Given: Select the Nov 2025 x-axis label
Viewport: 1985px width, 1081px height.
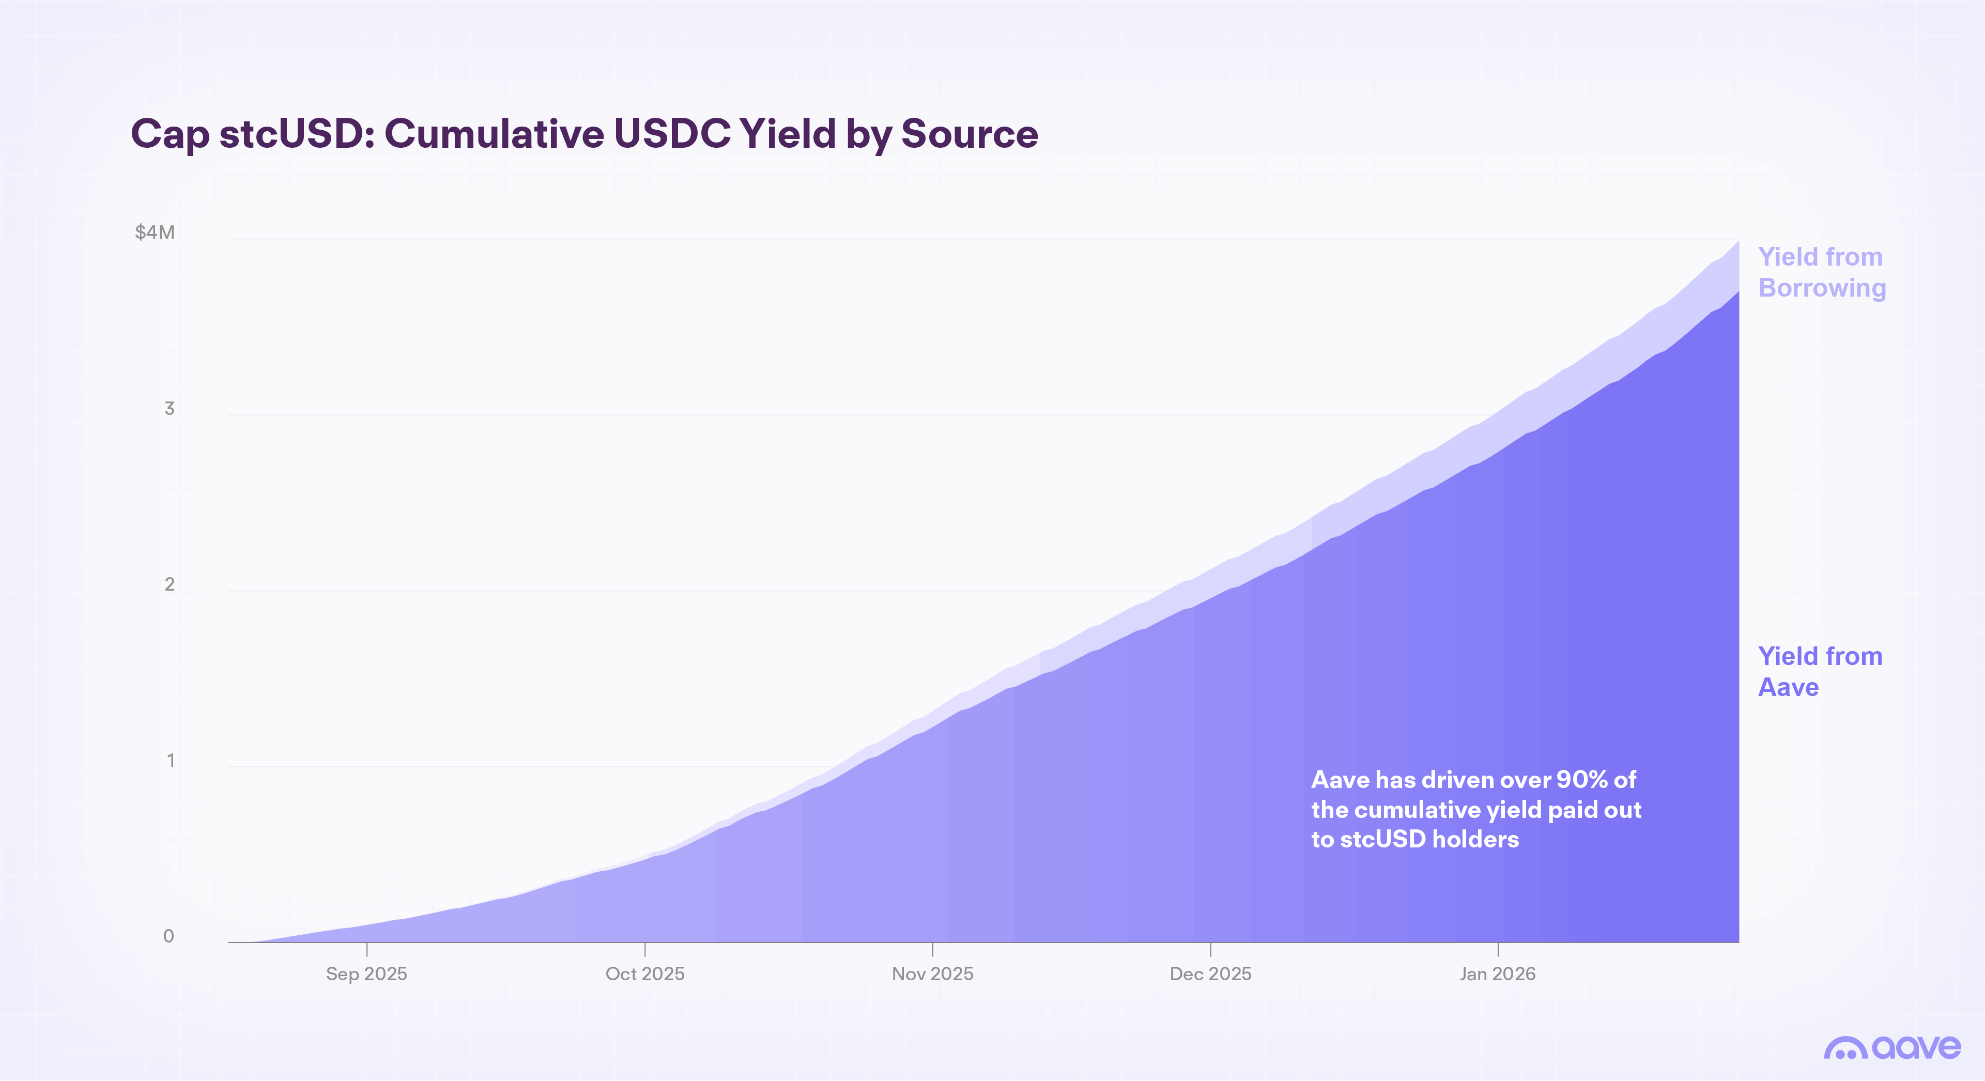Looking at the screenshot, I should click(x=932, y=974).
